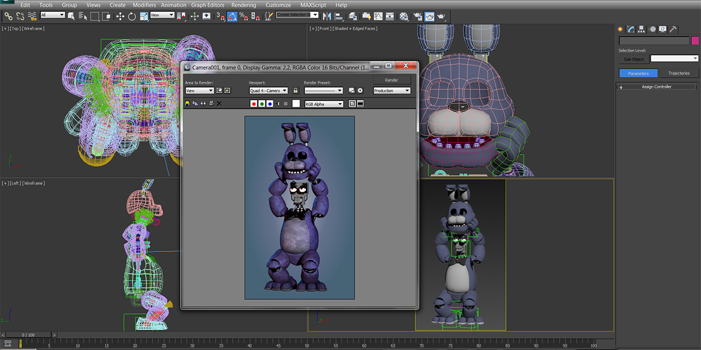
Task: Select the Rotate transform tool
Action: pos(132,16)
